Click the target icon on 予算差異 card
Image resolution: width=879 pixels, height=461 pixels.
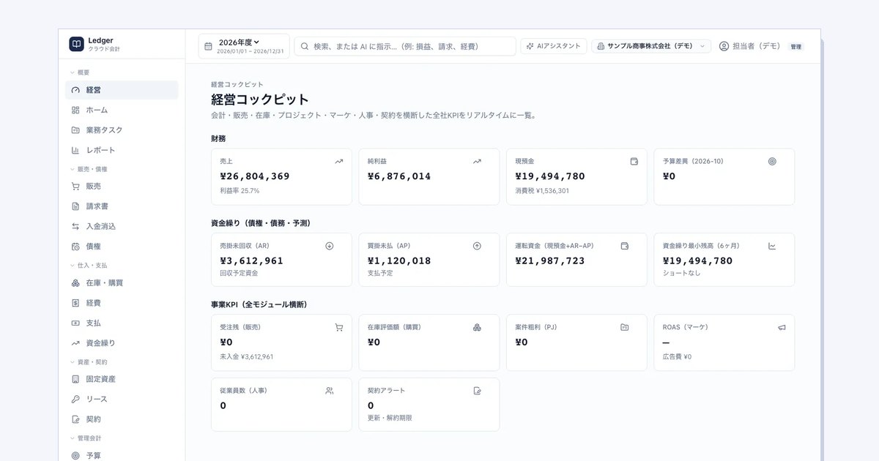point(772,161)
